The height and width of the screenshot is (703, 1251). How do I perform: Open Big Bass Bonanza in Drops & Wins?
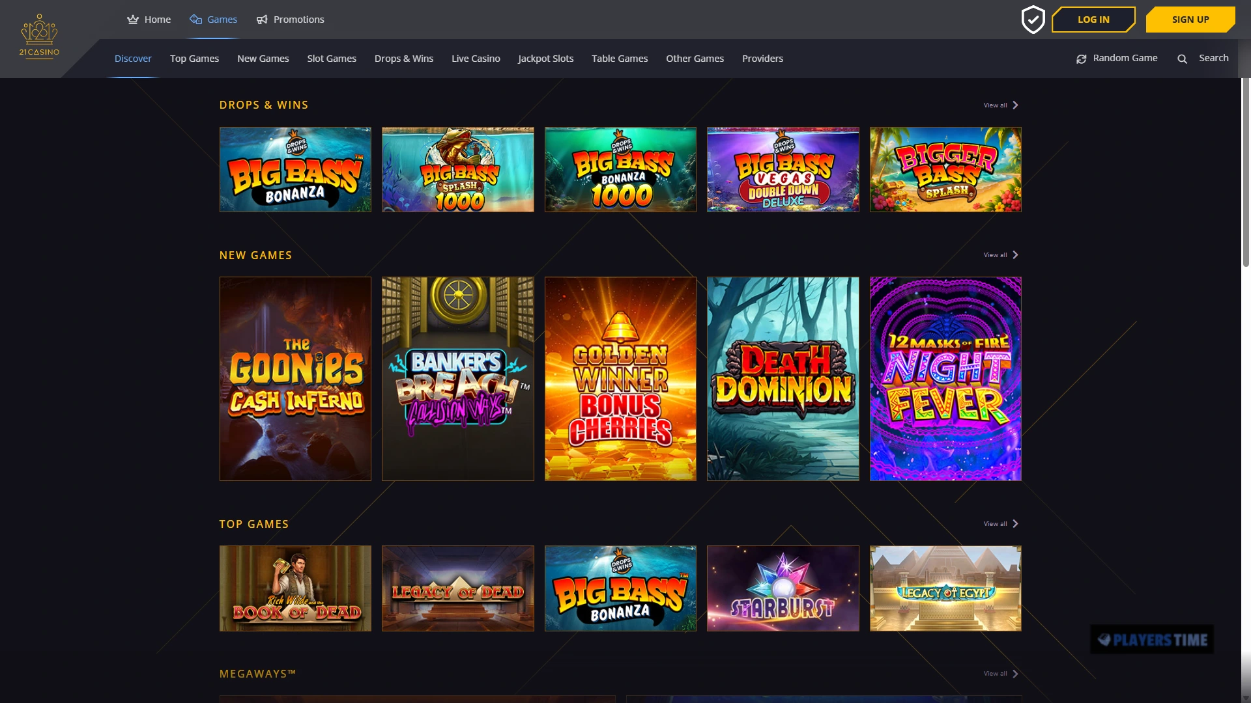click(x=295, y=169)
